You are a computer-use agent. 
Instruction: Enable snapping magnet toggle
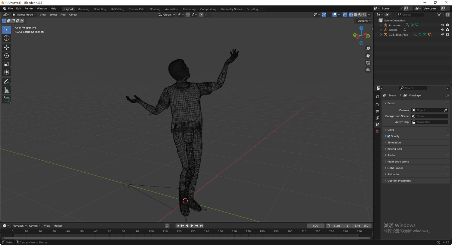coord(188,14)
